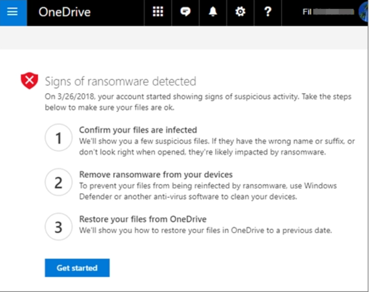This screenshot has width=369, height=292.
Task: Click the red shield warning icon
Action: 29,81
